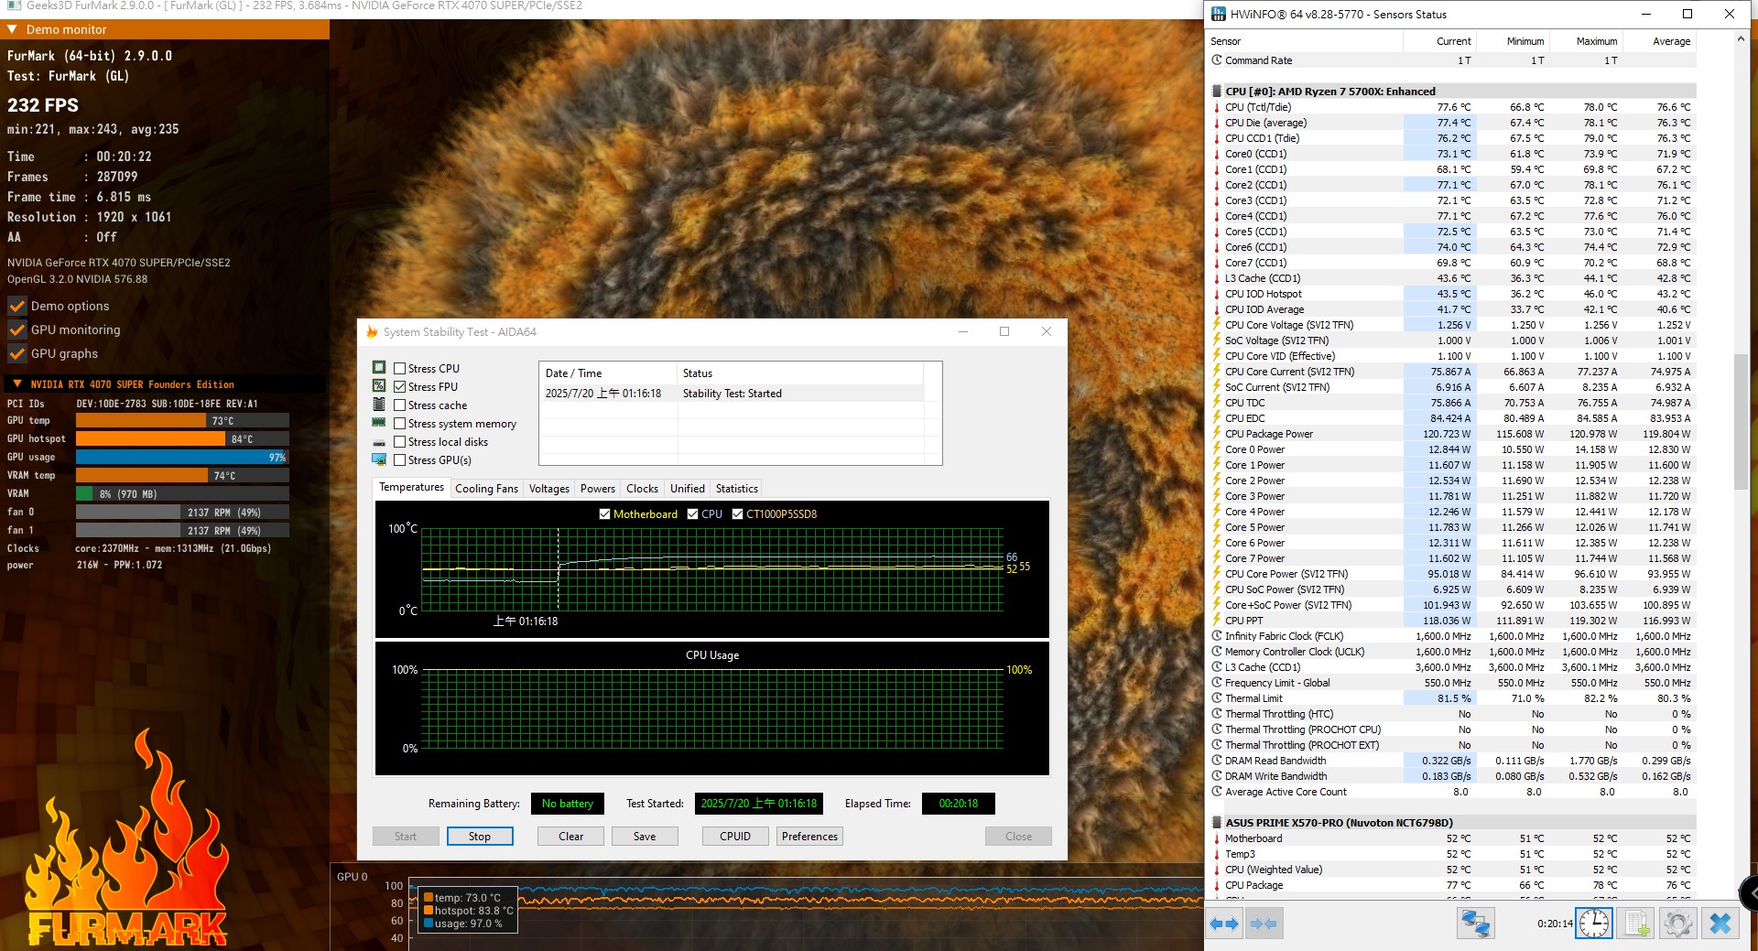The height and width of the screenshot is (951, 1758).
Task: Collapse NVIDIA RTX 4070 SUPER Founders Edition section
Action: pos(16,384)
